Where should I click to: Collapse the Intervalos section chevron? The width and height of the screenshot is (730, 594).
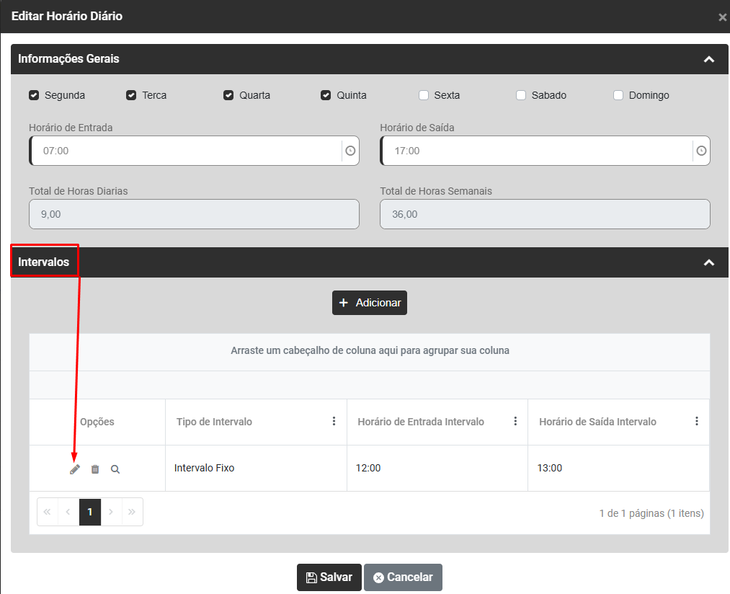[709, 262]
